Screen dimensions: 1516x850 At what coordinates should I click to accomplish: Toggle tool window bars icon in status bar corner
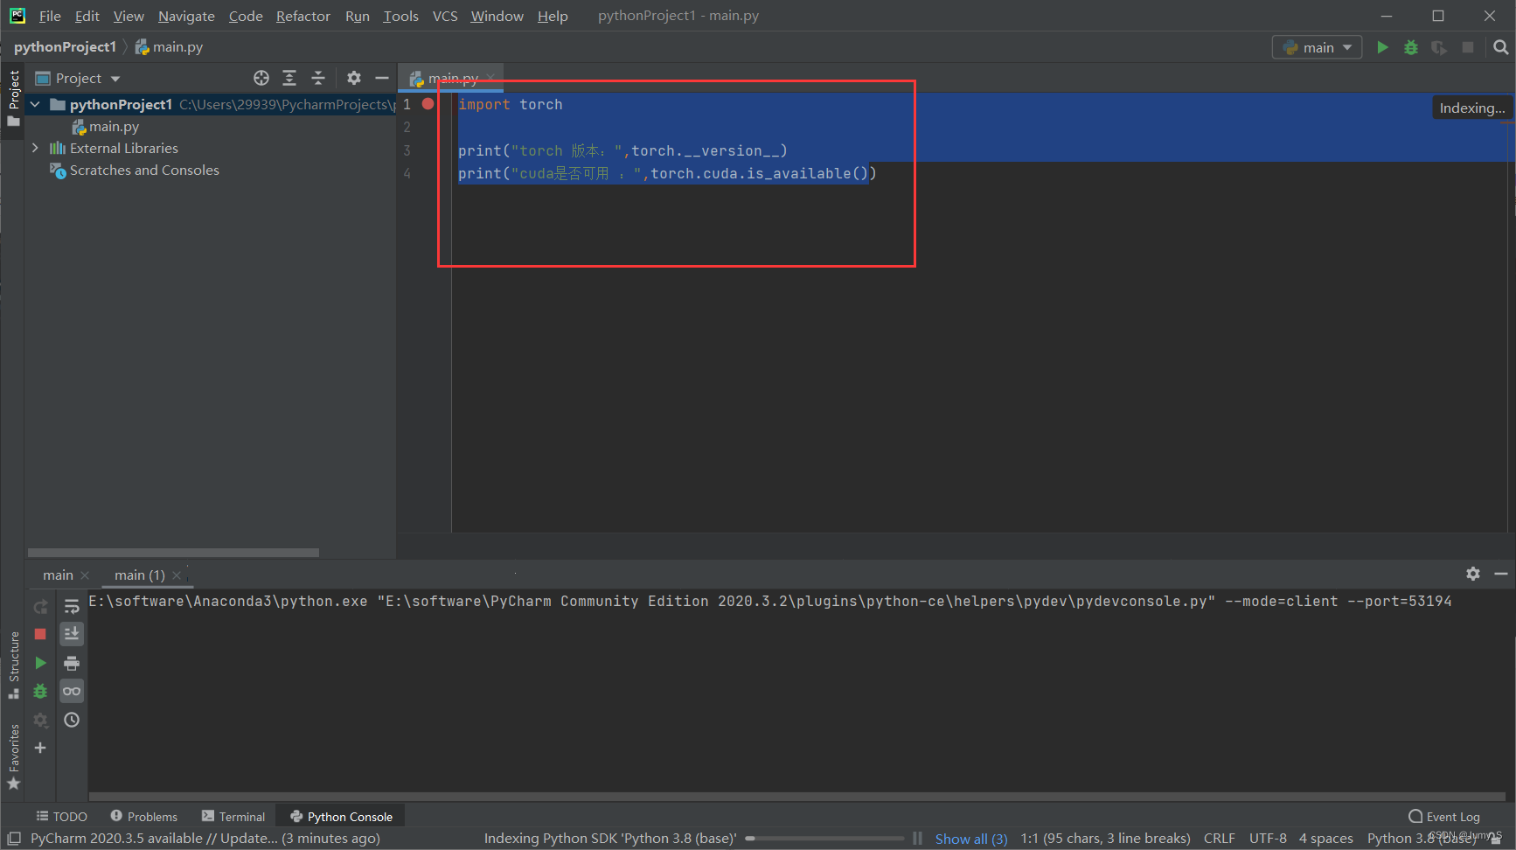[13, 839]
